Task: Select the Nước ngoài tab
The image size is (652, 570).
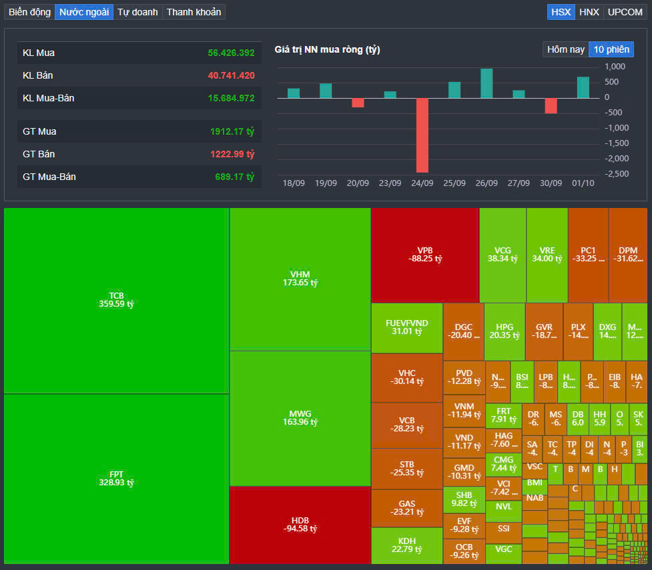Action: point(84,12)
